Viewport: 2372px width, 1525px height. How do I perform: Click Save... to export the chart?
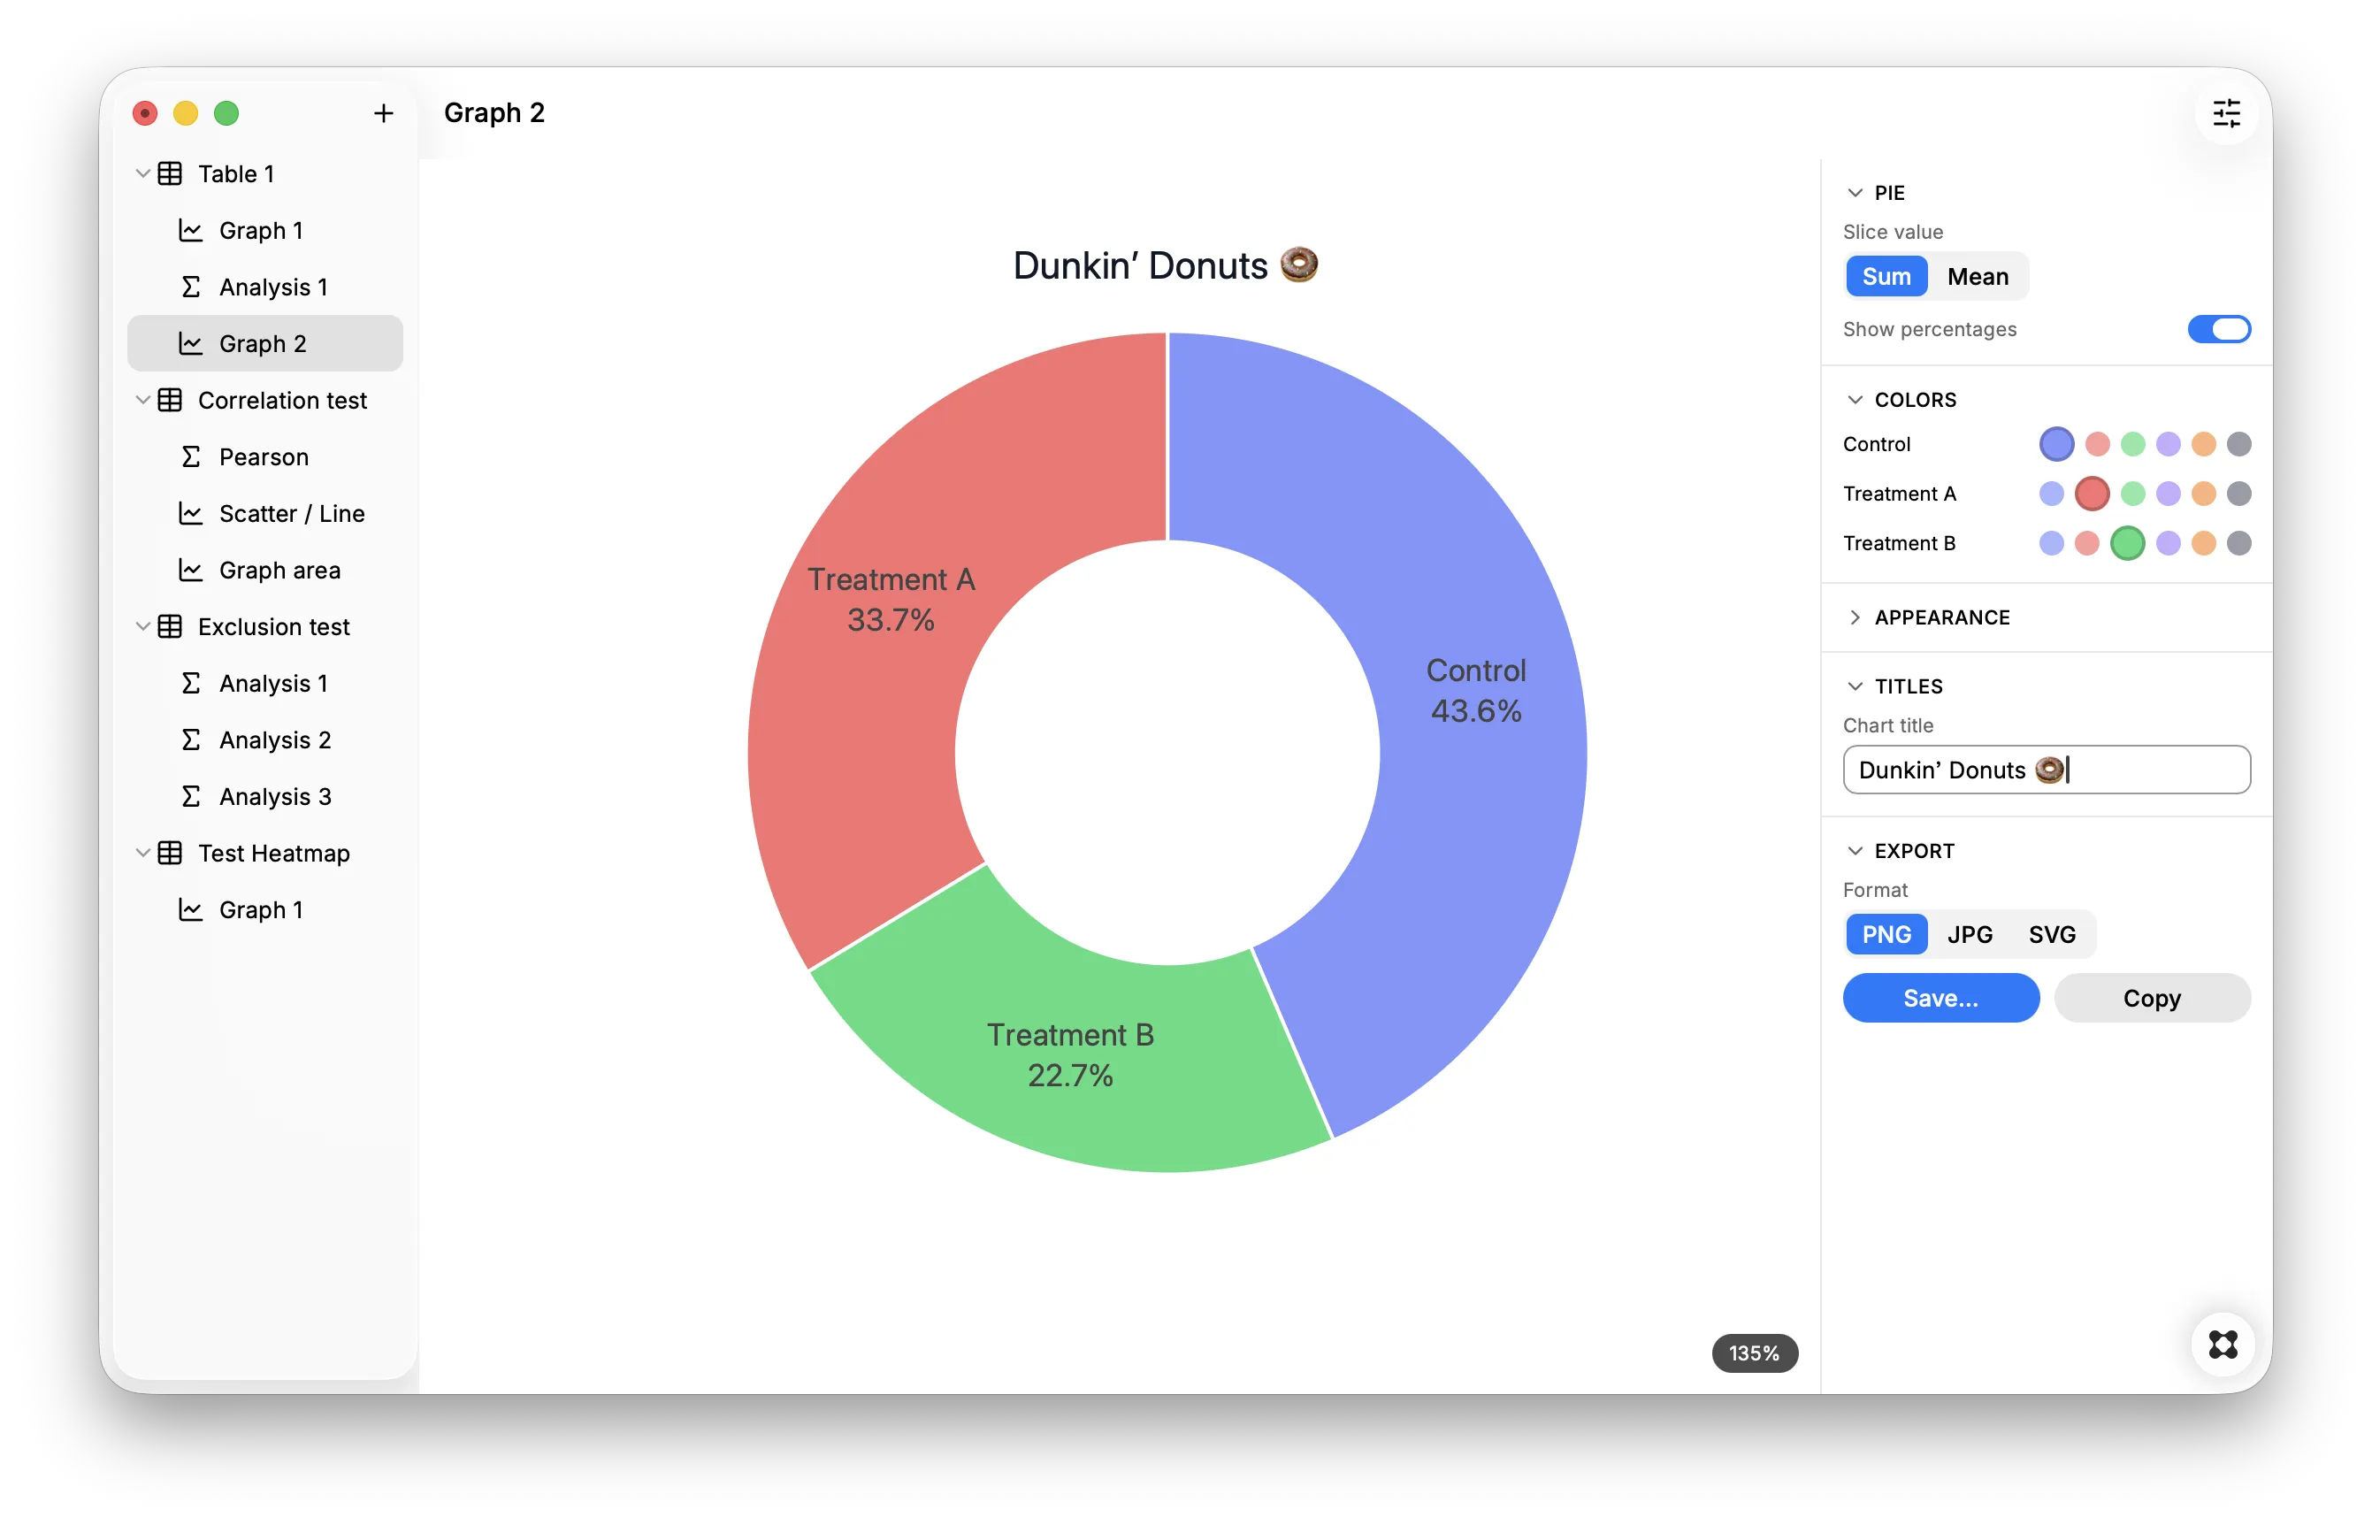1940,998
